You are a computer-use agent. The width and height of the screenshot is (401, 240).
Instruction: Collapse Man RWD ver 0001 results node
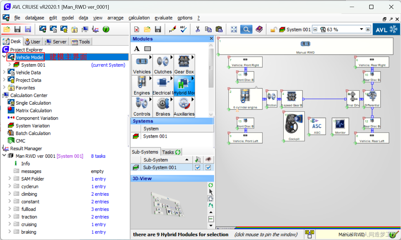click(x=4, y=156)
